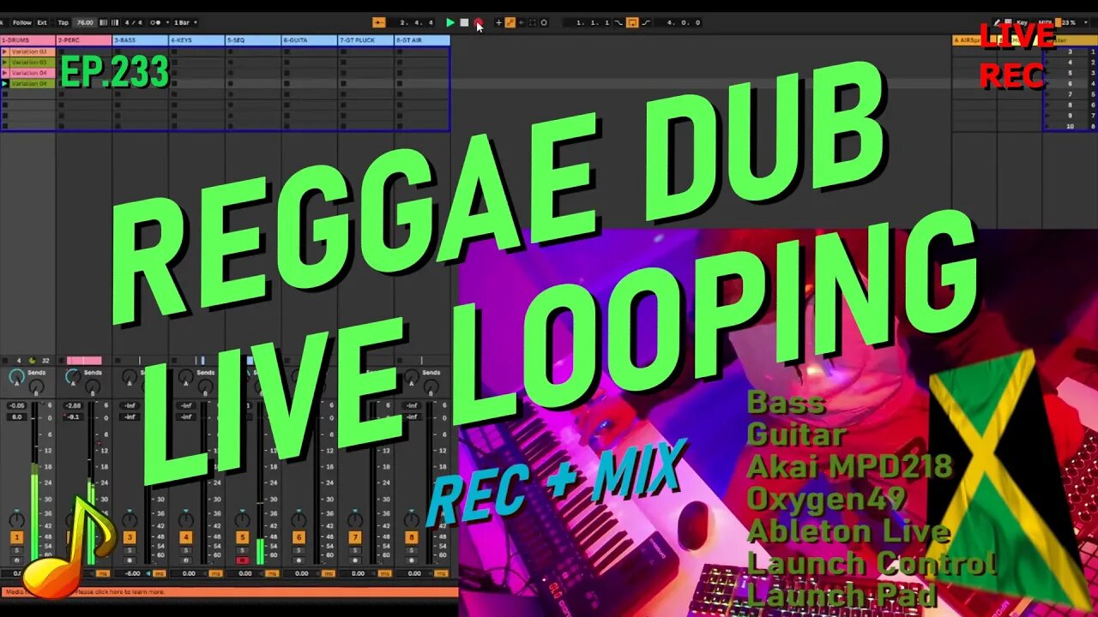Select the 6-GUITA track header
Screen dimensions: 1098x617
(310, 40)
